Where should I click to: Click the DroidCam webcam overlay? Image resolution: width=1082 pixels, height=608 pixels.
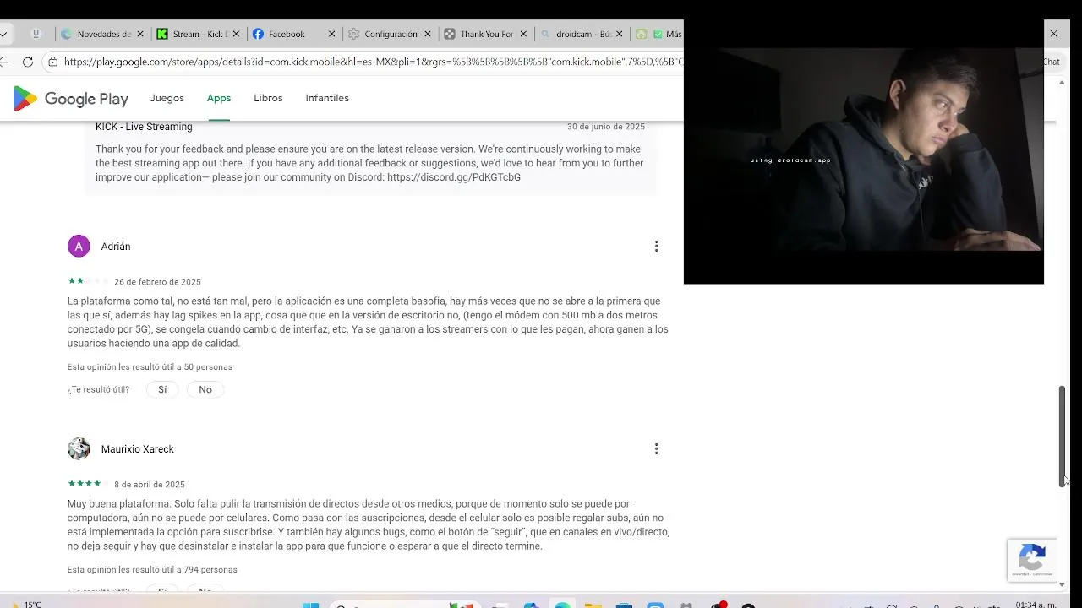click(x=864, y=151)
